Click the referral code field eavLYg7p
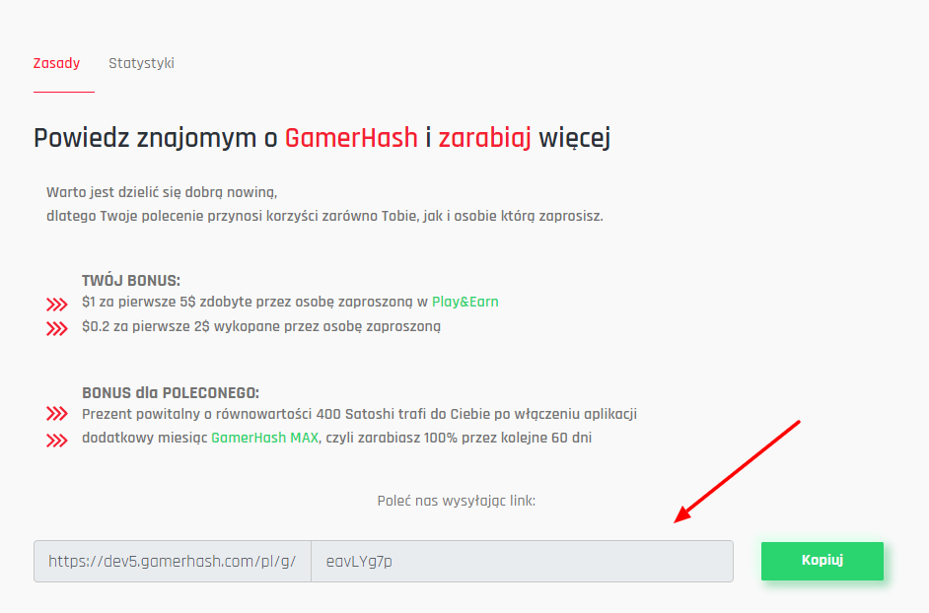The width and height of the screenshot is (929, 613). click(522, 561)
